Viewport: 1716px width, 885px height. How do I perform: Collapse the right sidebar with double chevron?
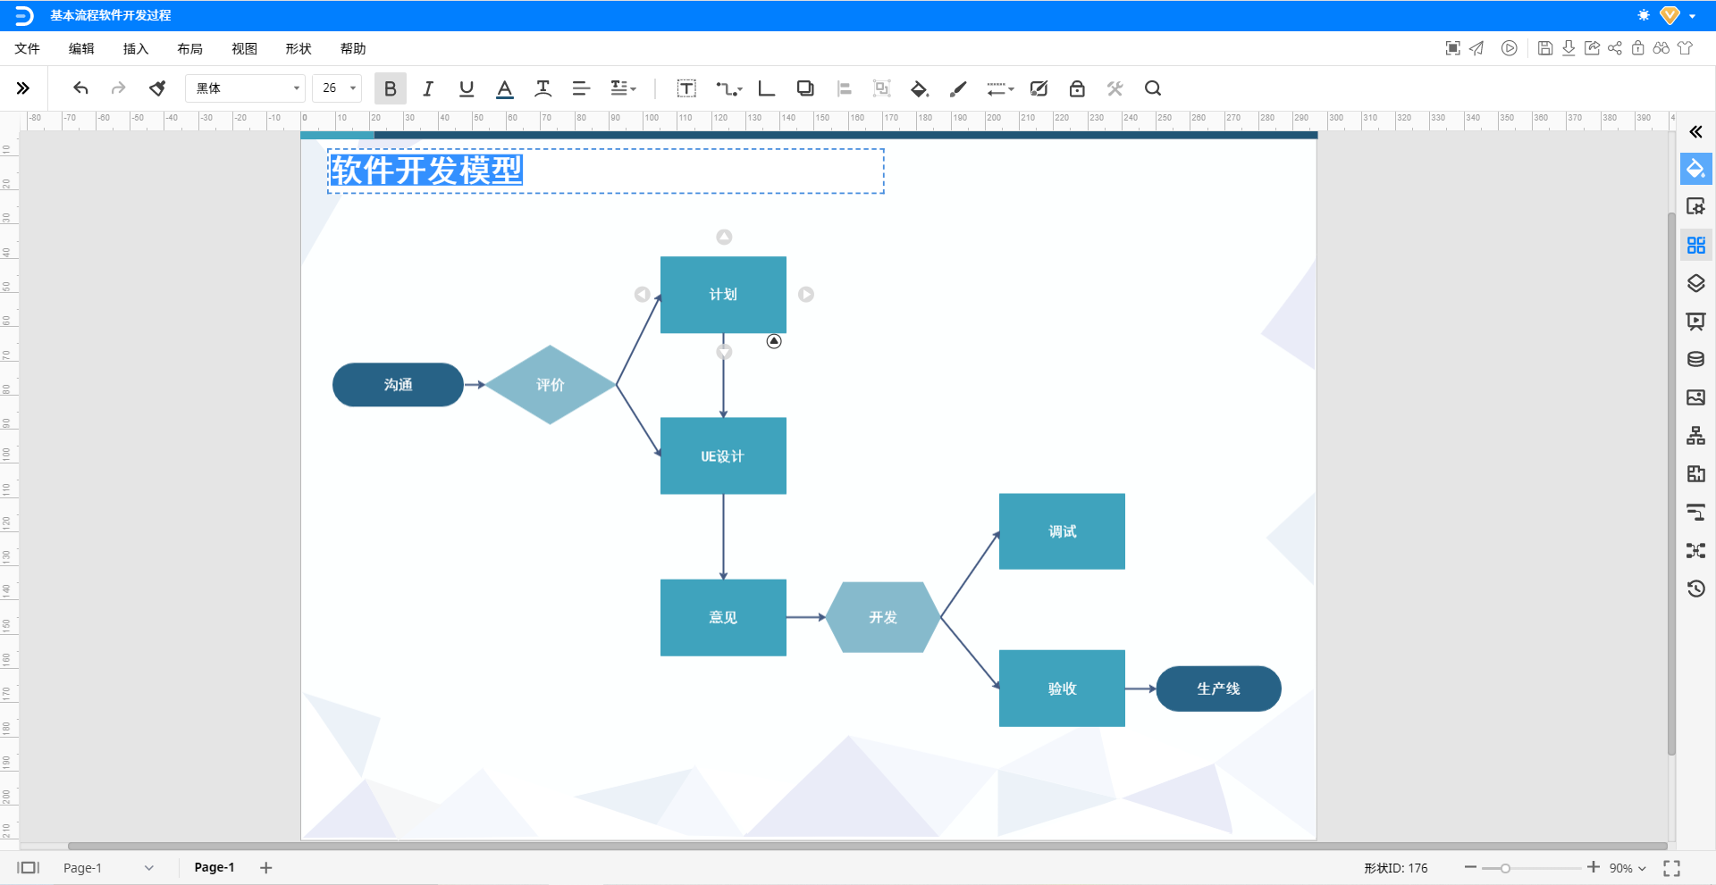click(x=1695, y=132)
